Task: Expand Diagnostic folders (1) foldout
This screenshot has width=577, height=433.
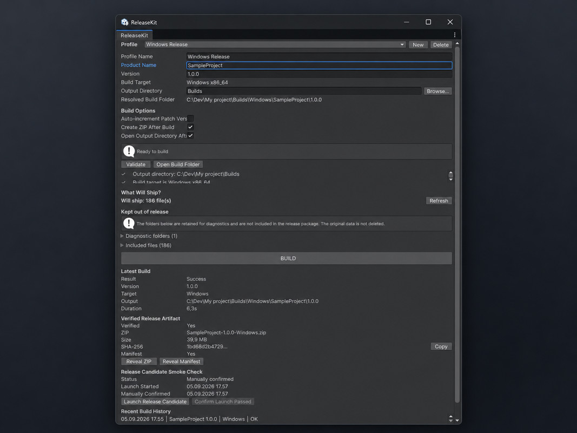Action: coord(122,235)
